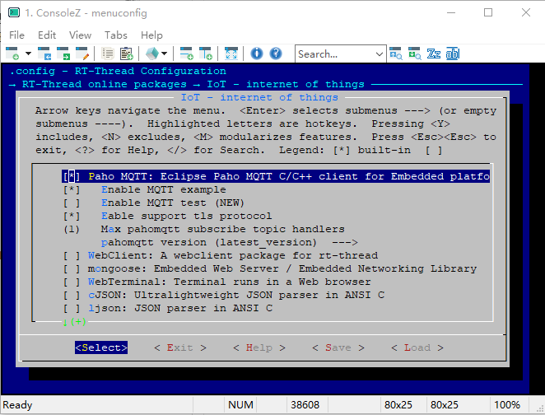Open the View menu
Image resolution: width=545 pixels, height=415 pixels.
[x=80, y=35]
